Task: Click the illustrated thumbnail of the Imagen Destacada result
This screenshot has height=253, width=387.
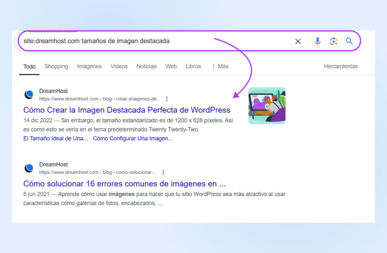Action: (267, 106)
